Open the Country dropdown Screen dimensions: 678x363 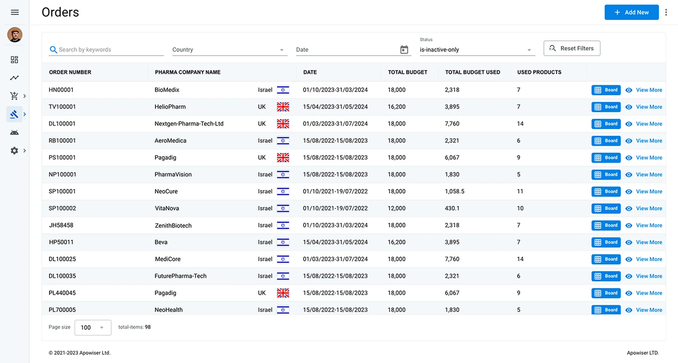[230, 49]
